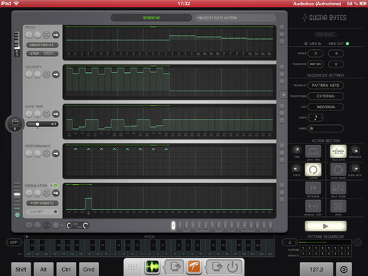Open the orange Thesys app icon in Audiobus
The width and height of the screenshot is (368, 276).
pyautogui.click(x=194, y=267)
